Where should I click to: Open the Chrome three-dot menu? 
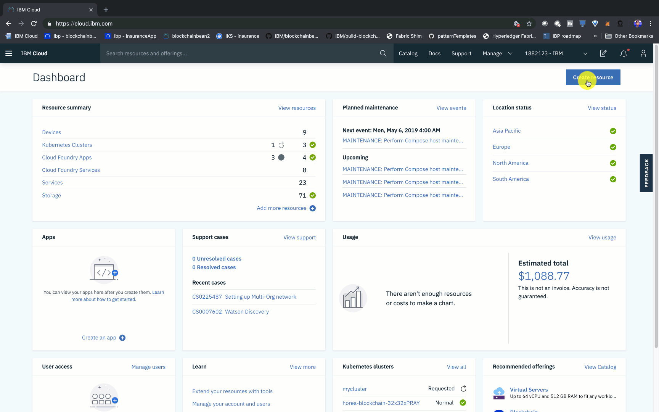coord(651,24)
